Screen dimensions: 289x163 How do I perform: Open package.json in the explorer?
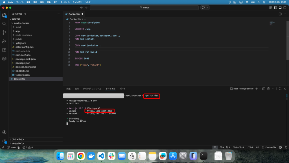(x=23, y=63)
